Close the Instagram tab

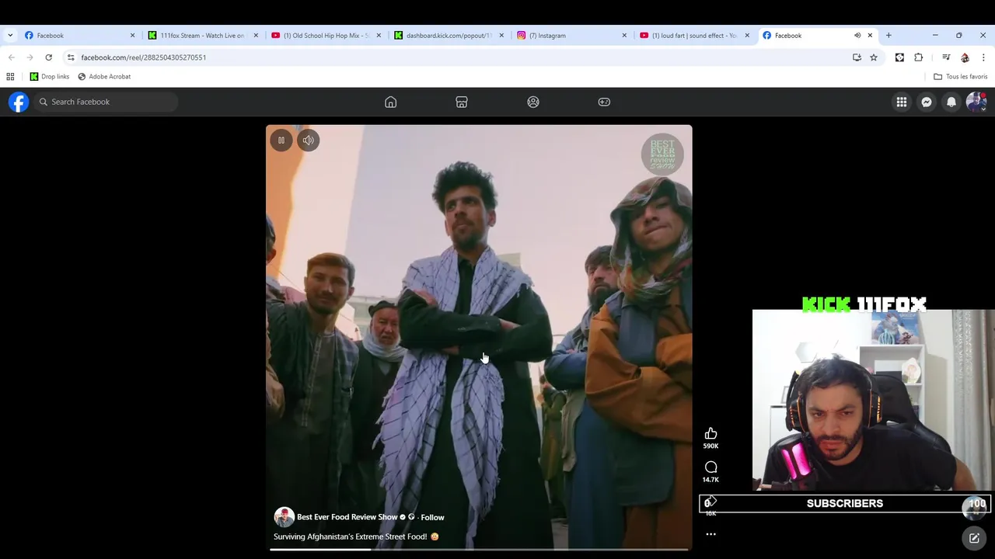point(624,35)
